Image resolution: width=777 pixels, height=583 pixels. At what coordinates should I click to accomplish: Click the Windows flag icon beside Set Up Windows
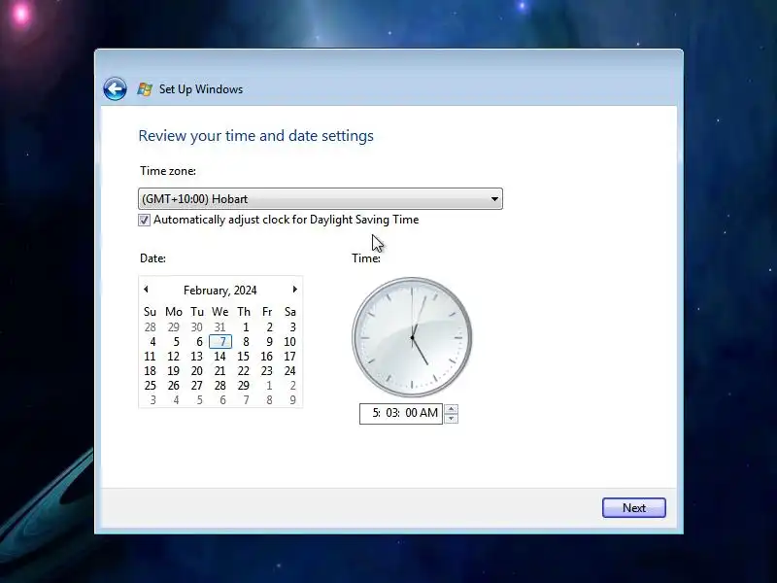pos(145,89)
